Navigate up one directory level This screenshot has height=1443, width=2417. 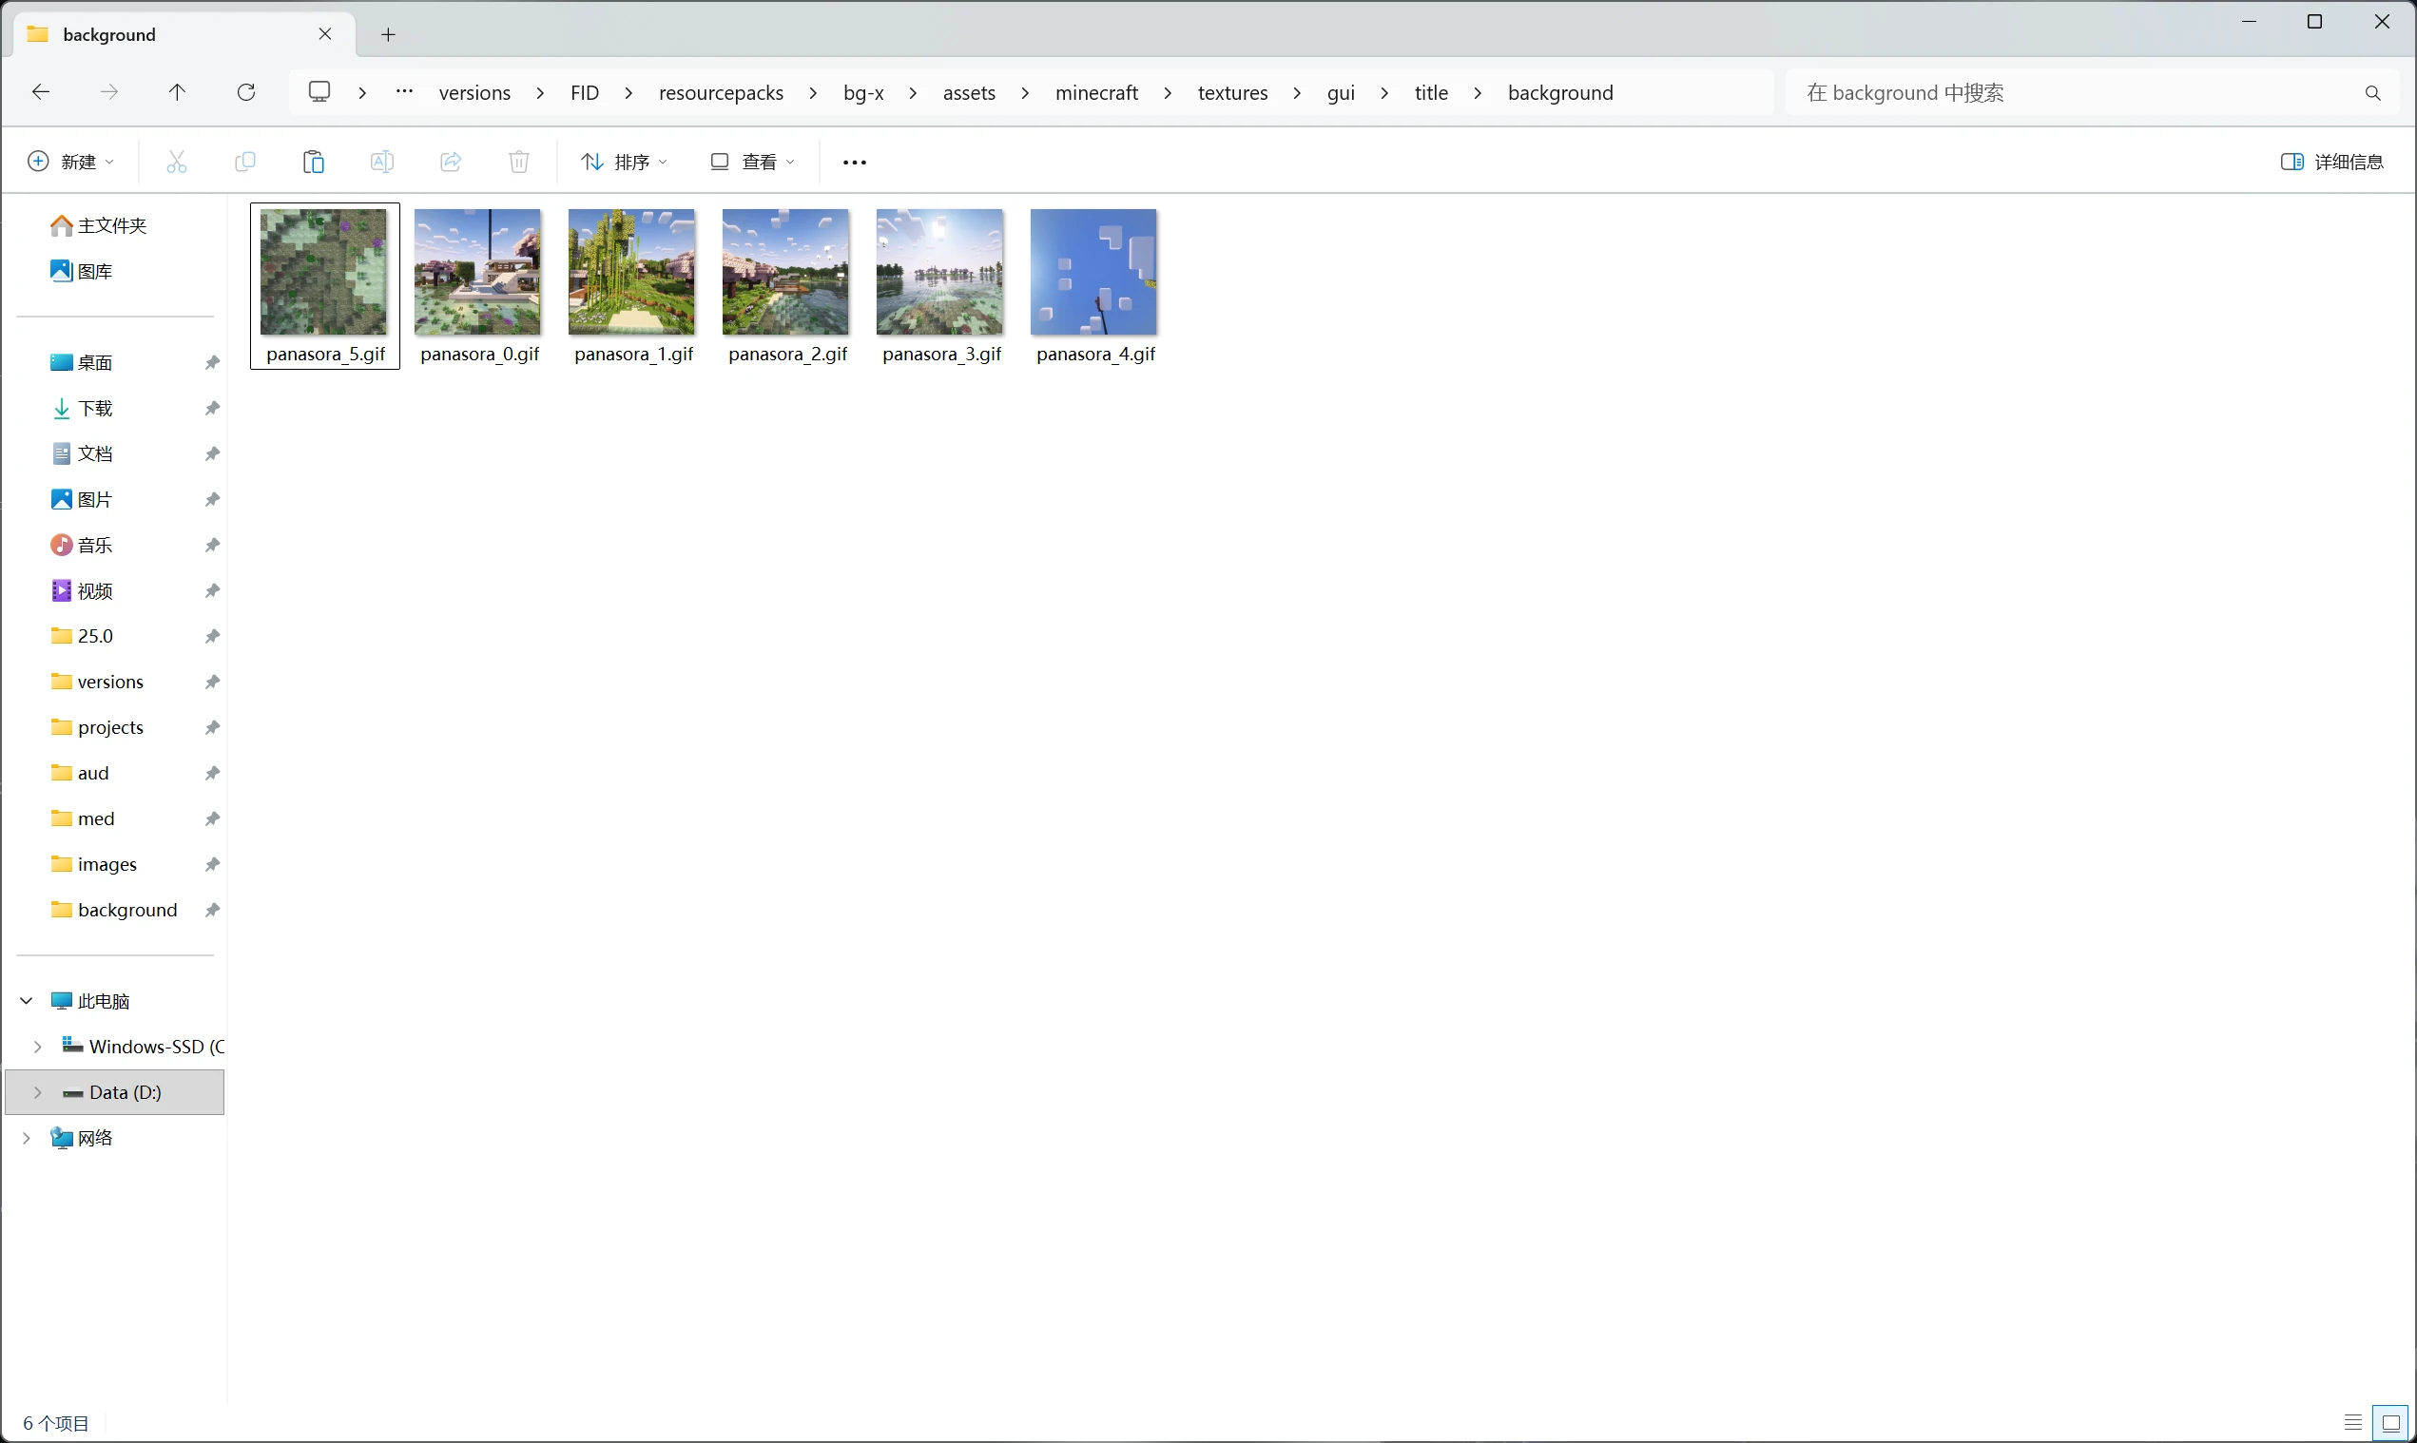click(177, 92)
